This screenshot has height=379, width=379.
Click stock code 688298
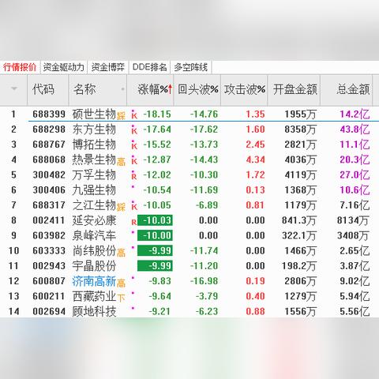49,129
